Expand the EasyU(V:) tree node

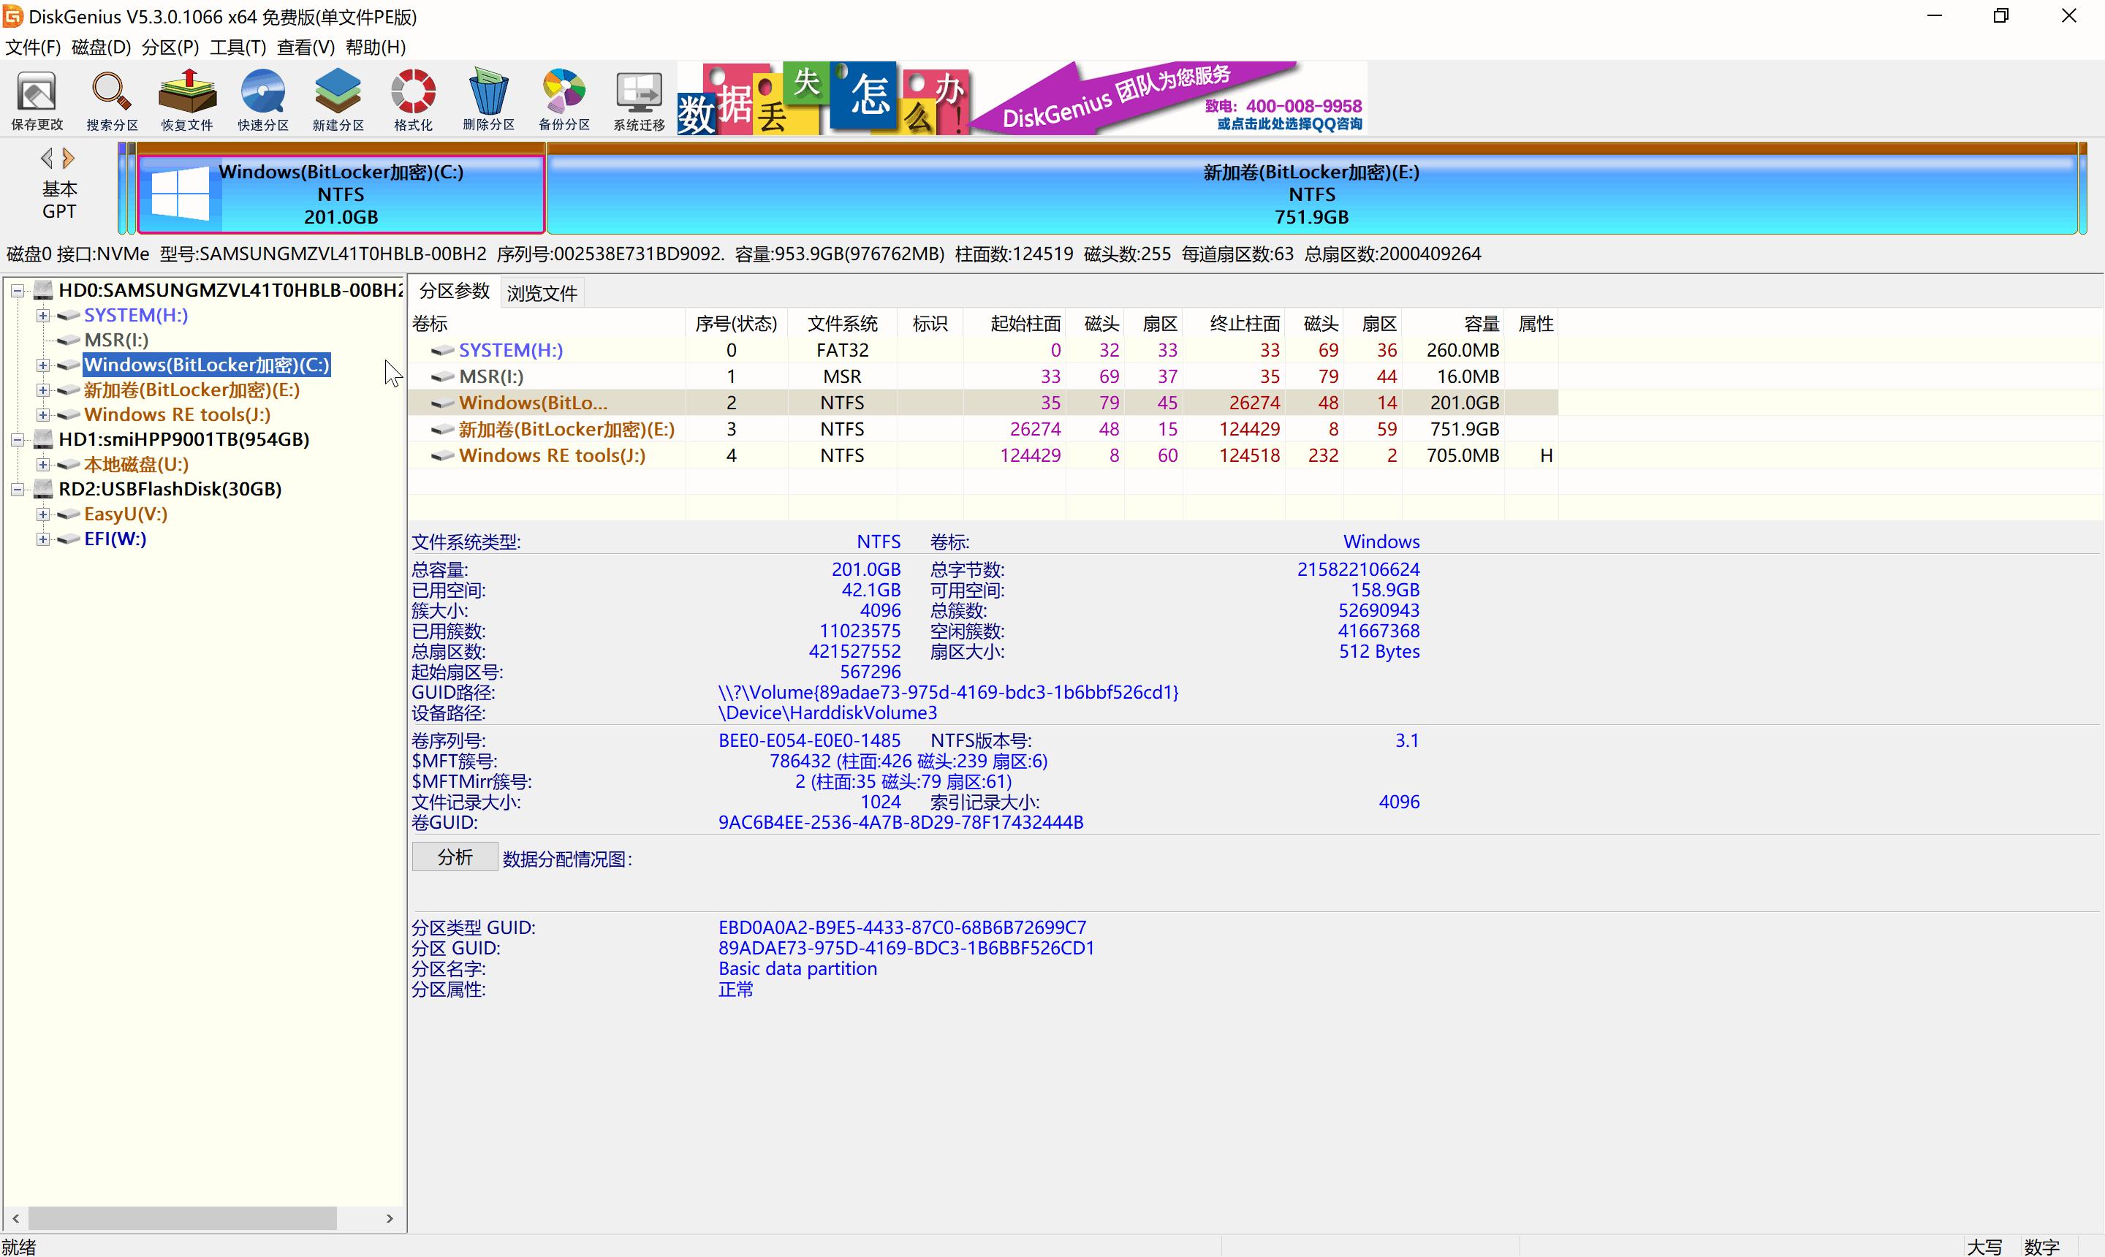pos(43,514)
